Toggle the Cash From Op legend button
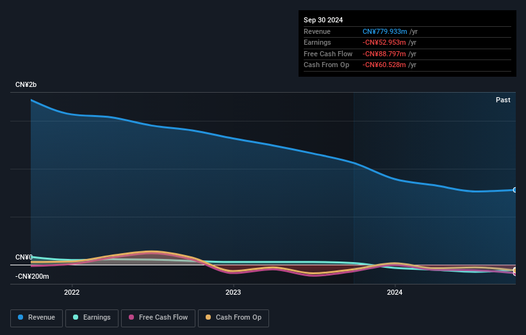Image resolution: width=526 pixels, height=335 pixels. click(x=233, y=318)
